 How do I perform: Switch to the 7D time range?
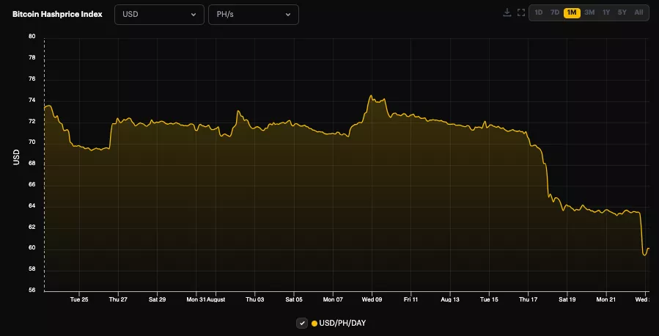tap(555, 12)
